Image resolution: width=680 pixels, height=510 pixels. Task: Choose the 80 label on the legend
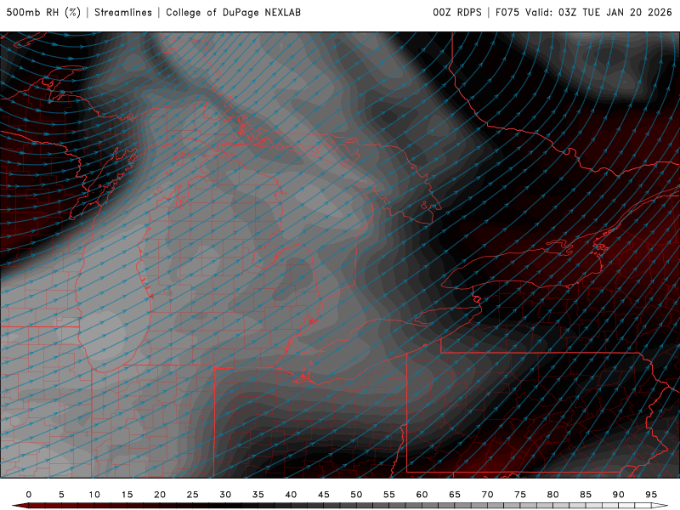pyautogui.click(x=553, y=495)
